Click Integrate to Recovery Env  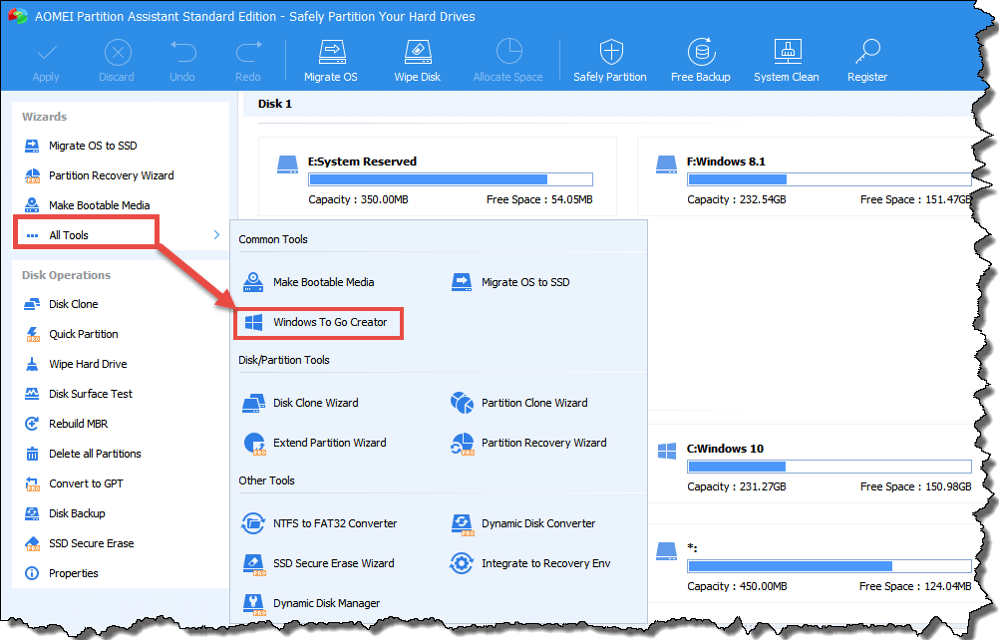point(530,563)
